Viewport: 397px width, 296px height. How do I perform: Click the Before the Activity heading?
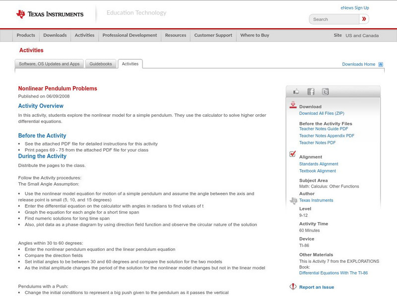[42, 136]
